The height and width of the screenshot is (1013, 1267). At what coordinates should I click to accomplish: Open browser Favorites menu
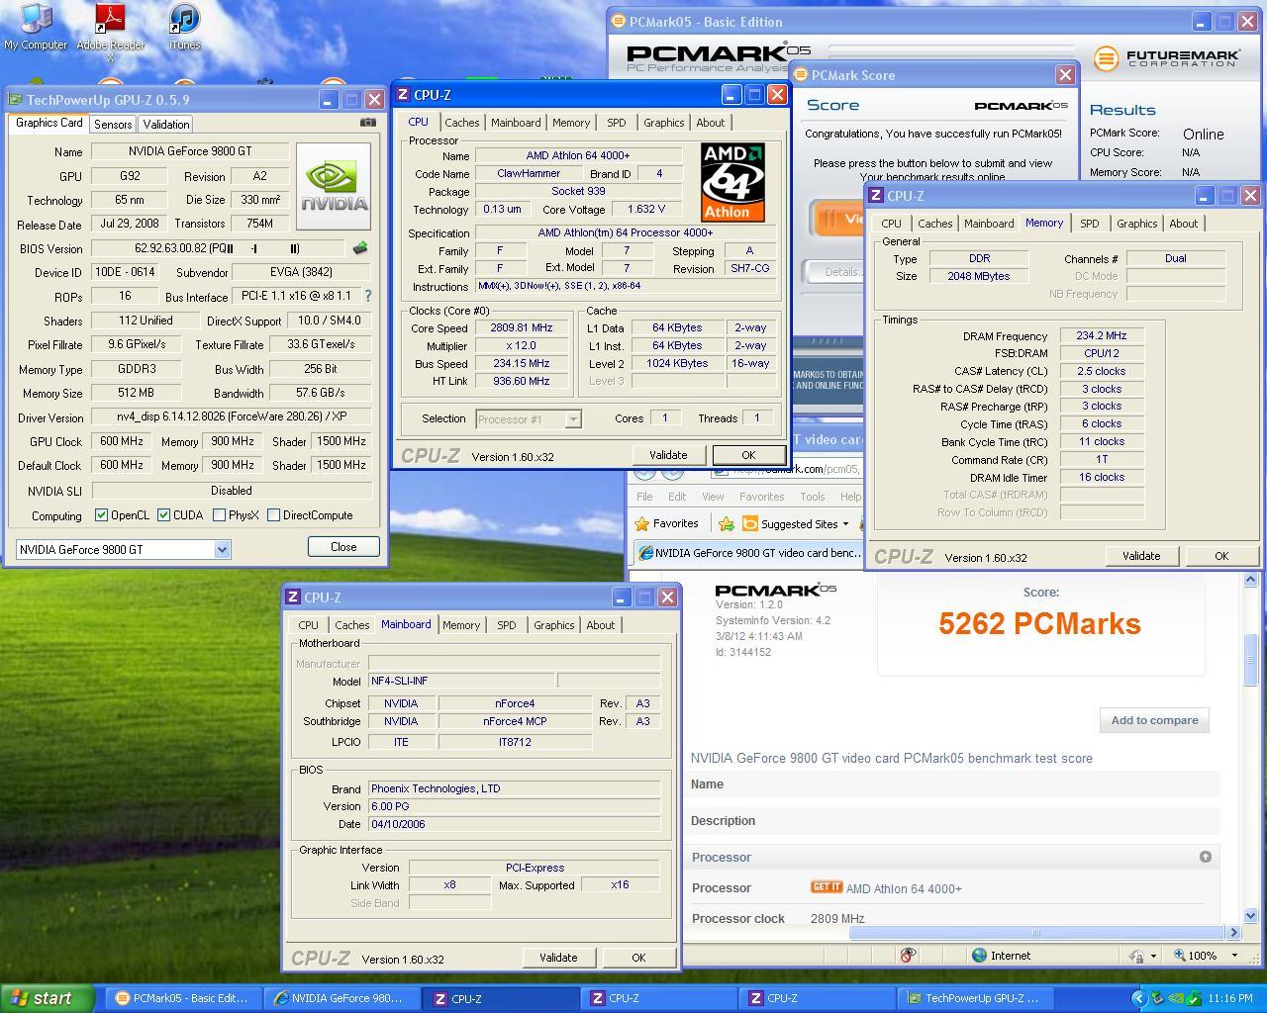761,497
